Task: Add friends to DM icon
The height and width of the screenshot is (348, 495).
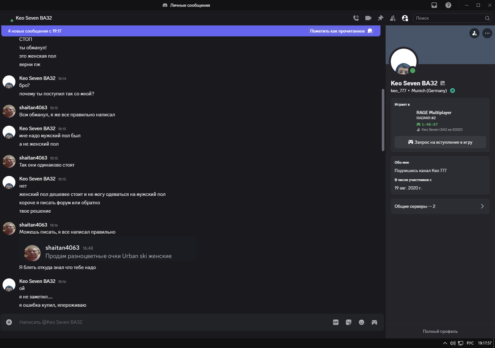Action: (x=393, y=18)
